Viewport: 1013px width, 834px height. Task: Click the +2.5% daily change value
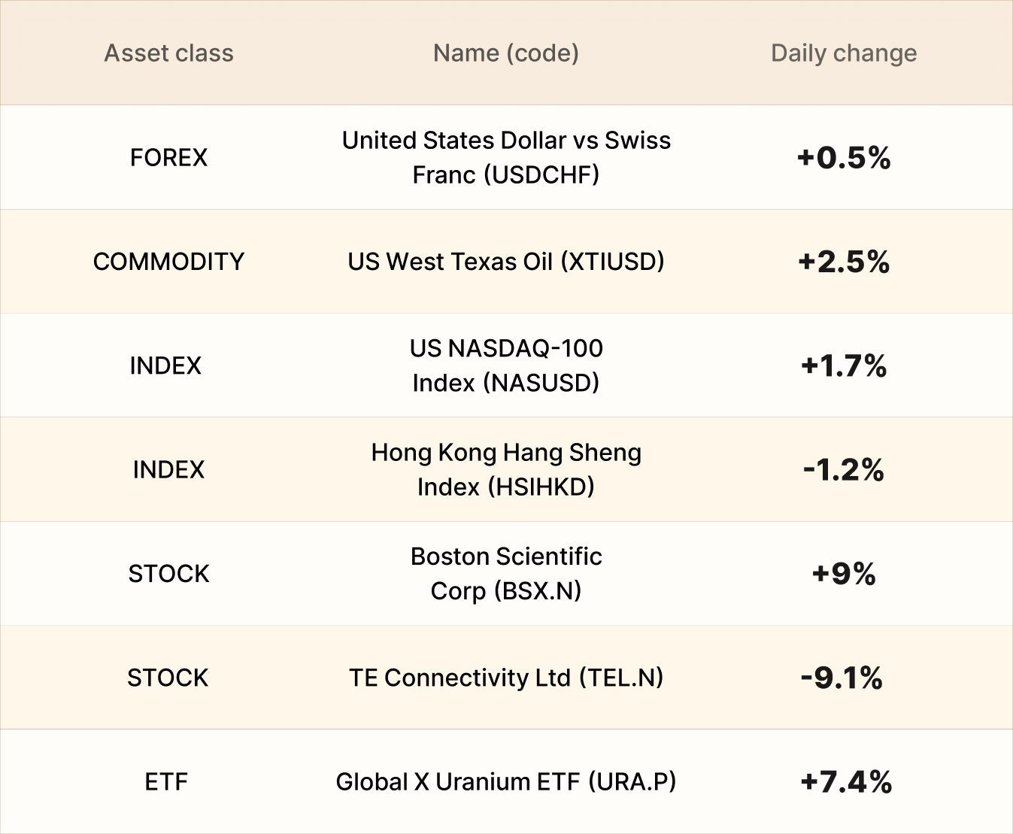click(x=844, y=262)
